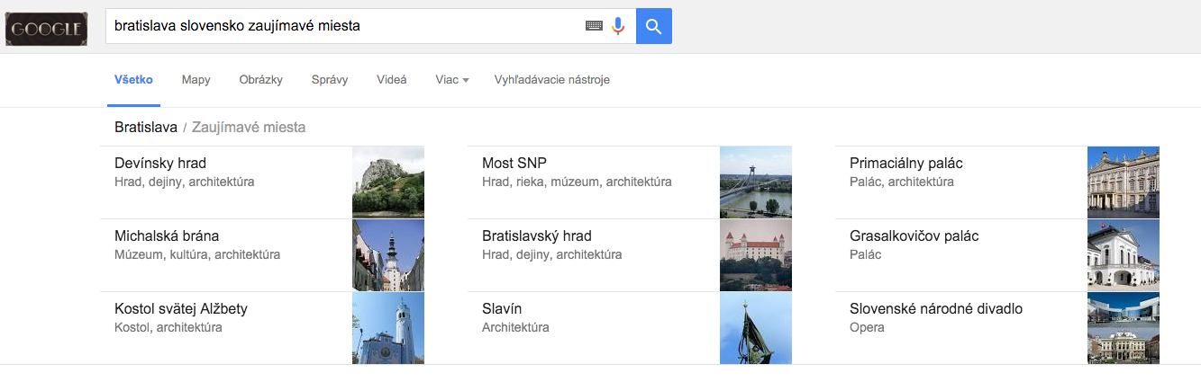This screenshot has width=1201, height=382.
Task: Open Vyhľadávacie nástroje search tools
Action: (x=552, y=79)
